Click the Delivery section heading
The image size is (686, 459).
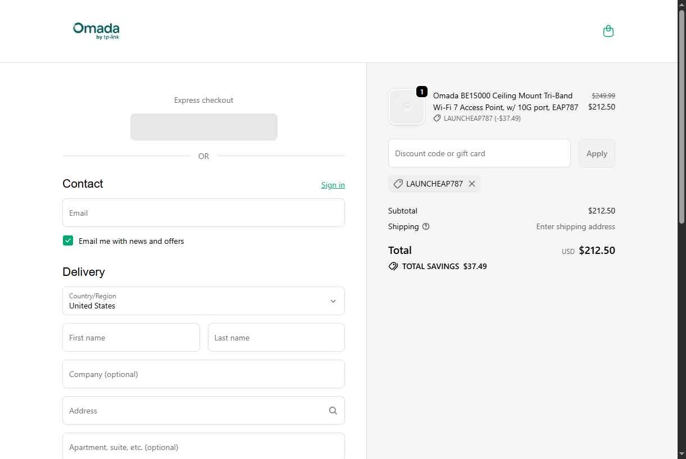tap(84, 272)
